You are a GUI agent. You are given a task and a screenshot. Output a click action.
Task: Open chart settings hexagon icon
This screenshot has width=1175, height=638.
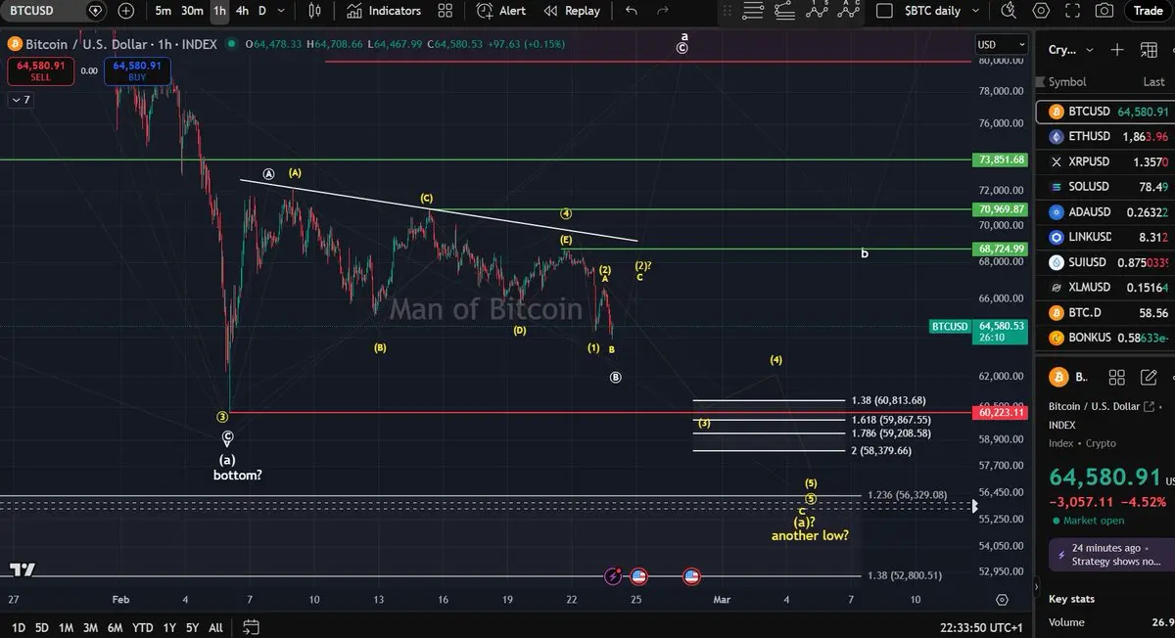1041,11
